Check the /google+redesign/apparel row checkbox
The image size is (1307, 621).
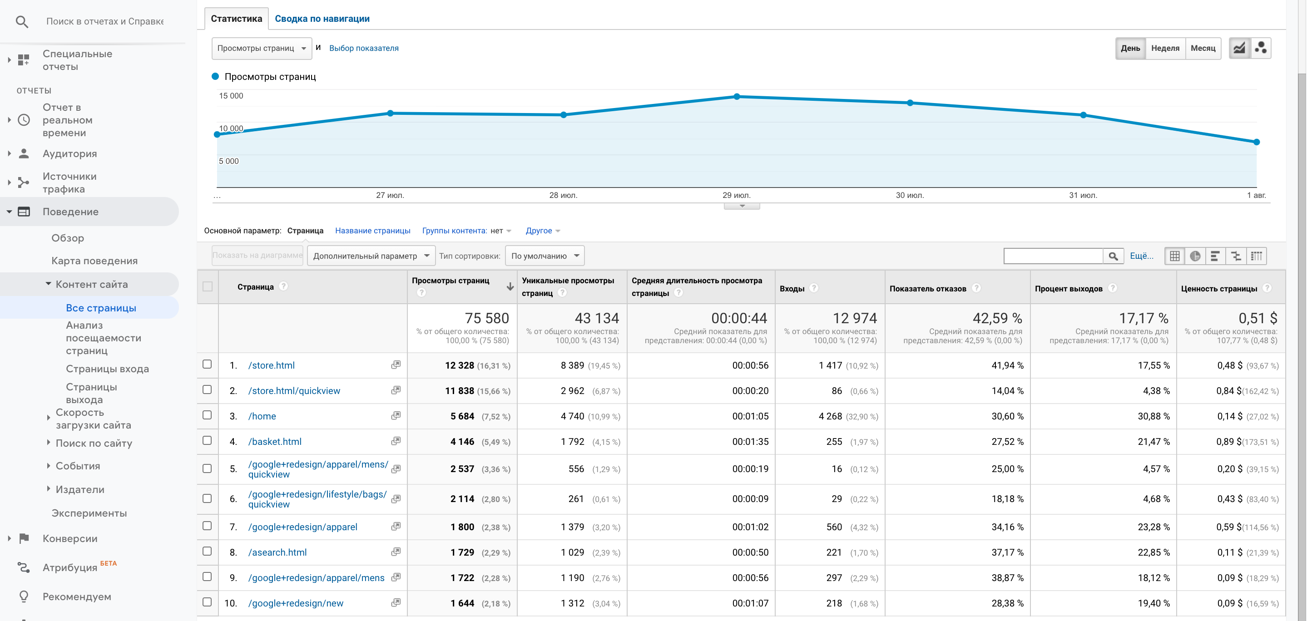pos(207,526)
